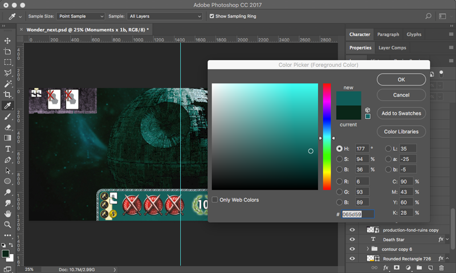Screen dimensions: 456x273
Task: Click OK in the Color Picker
Action: click(401, 79)
